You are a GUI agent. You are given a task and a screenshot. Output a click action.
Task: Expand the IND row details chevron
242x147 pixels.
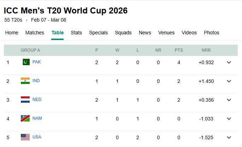click(x=229, y=81)
